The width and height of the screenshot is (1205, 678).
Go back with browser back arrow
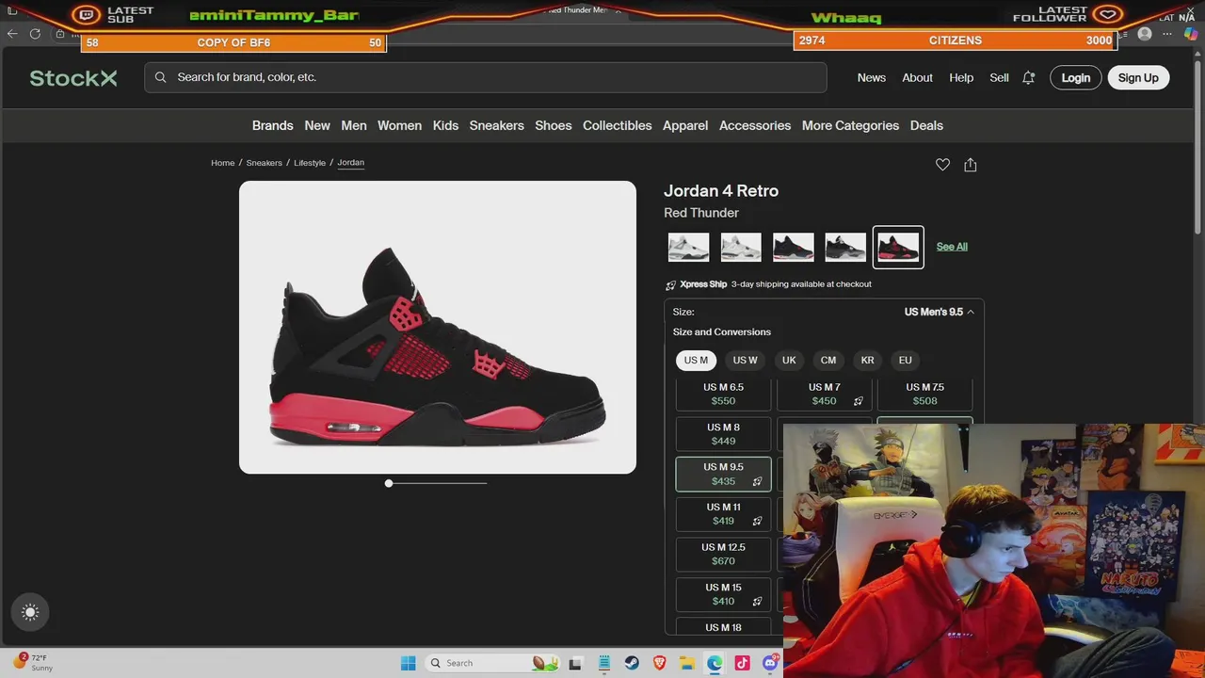[12, 34]
